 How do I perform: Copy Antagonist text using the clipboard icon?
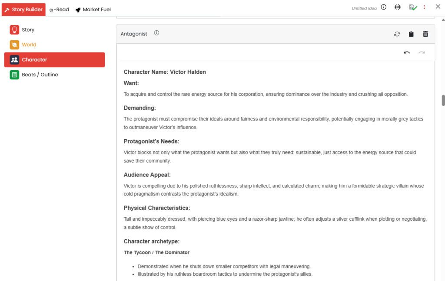tap(411, 33)
